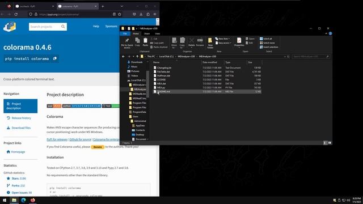Click Paste shortcut in Explorer ribbon
Viewport: 363px width, 204px height.
pos(159,47)
